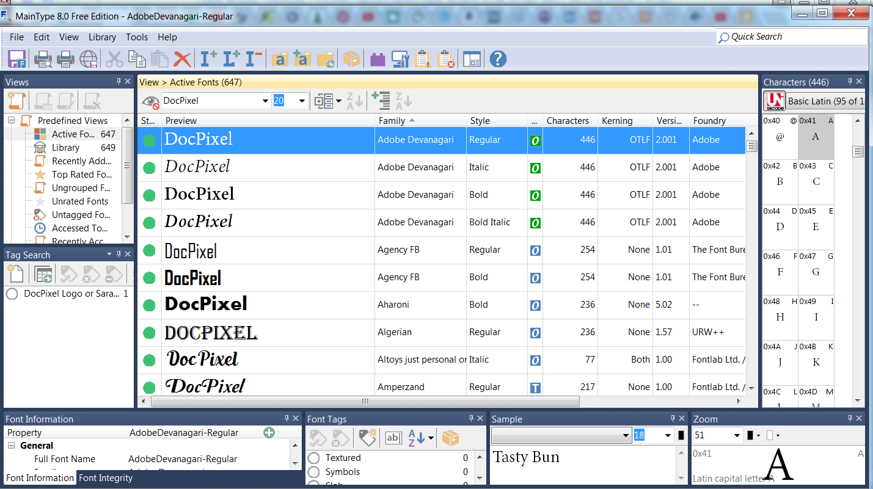Click the monitor with wrench tools icon
Screen dimensions: 873x489
[400, 59]
